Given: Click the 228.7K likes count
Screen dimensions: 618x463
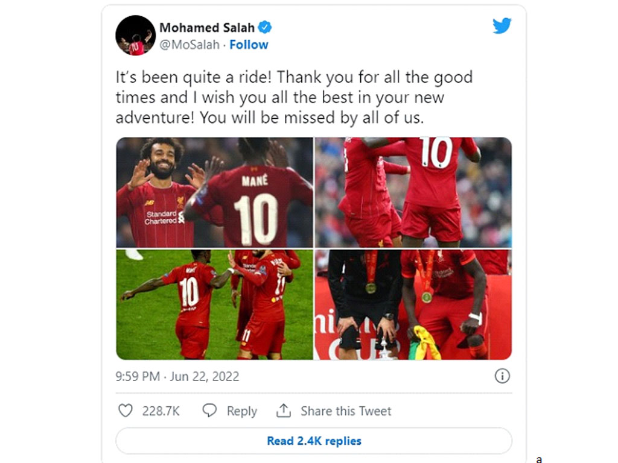Looking at the screenshot, I should pos(161,411).
